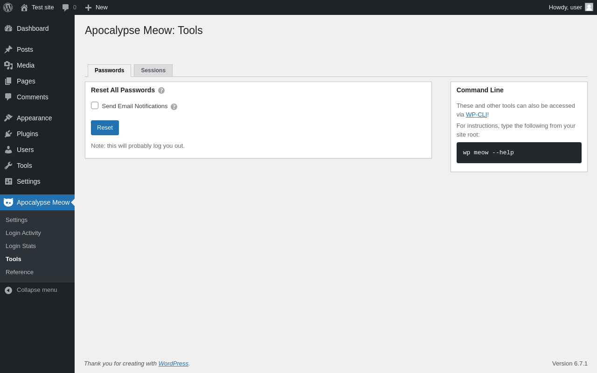Open the comments bubble in admin bar
Image resolution: width=597 pixels, height=373 pixels.
pyautogui.click(x=69, y=7)
